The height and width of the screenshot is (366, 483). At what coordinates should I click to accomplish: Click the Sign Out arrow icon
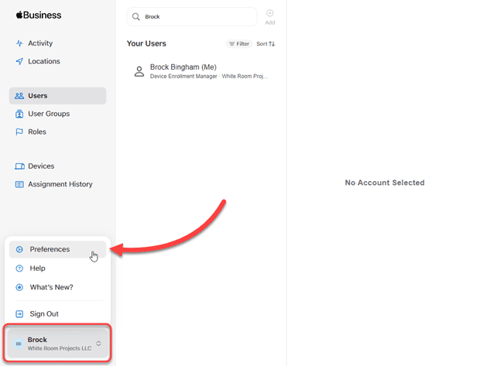[19, 314]
